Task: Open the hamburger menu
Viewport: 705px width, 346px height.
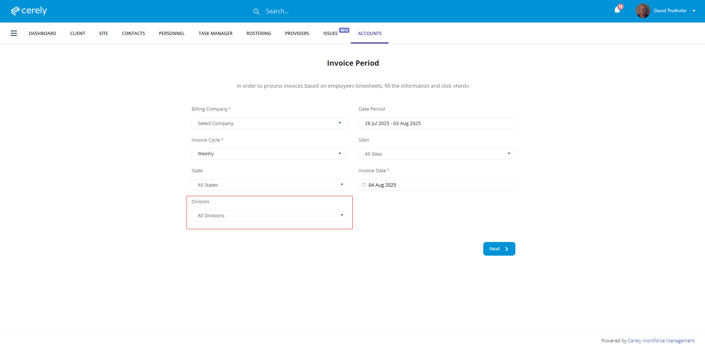Action: 14,33
